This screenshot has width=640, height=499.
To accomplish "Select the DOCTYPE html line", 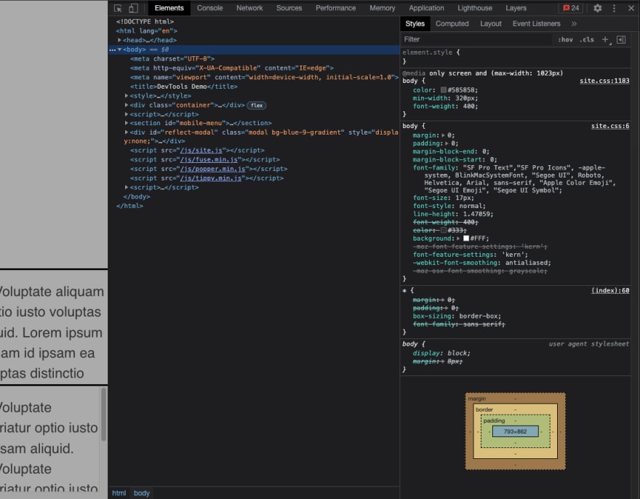I will [x=145, y=22].
